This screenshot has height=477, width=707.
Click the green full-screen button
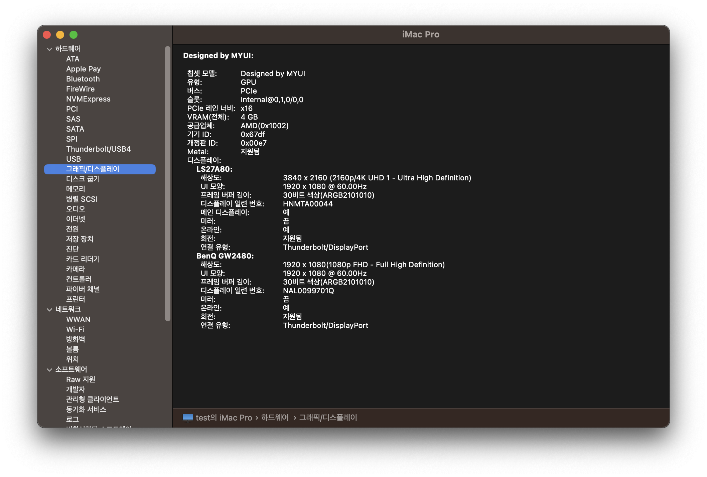coord(74,35)
